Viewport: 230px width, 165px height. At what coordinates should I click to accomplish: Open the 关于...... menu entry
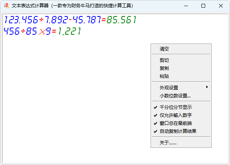[181, 143]
